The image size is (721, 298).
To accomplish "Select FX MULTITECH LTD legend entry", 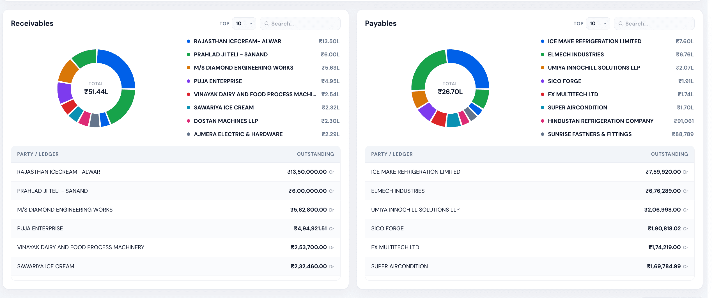I will point(617,94).
